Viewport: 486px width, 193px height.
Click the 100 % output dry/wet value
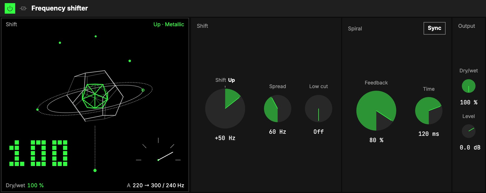tap(469, 103)
